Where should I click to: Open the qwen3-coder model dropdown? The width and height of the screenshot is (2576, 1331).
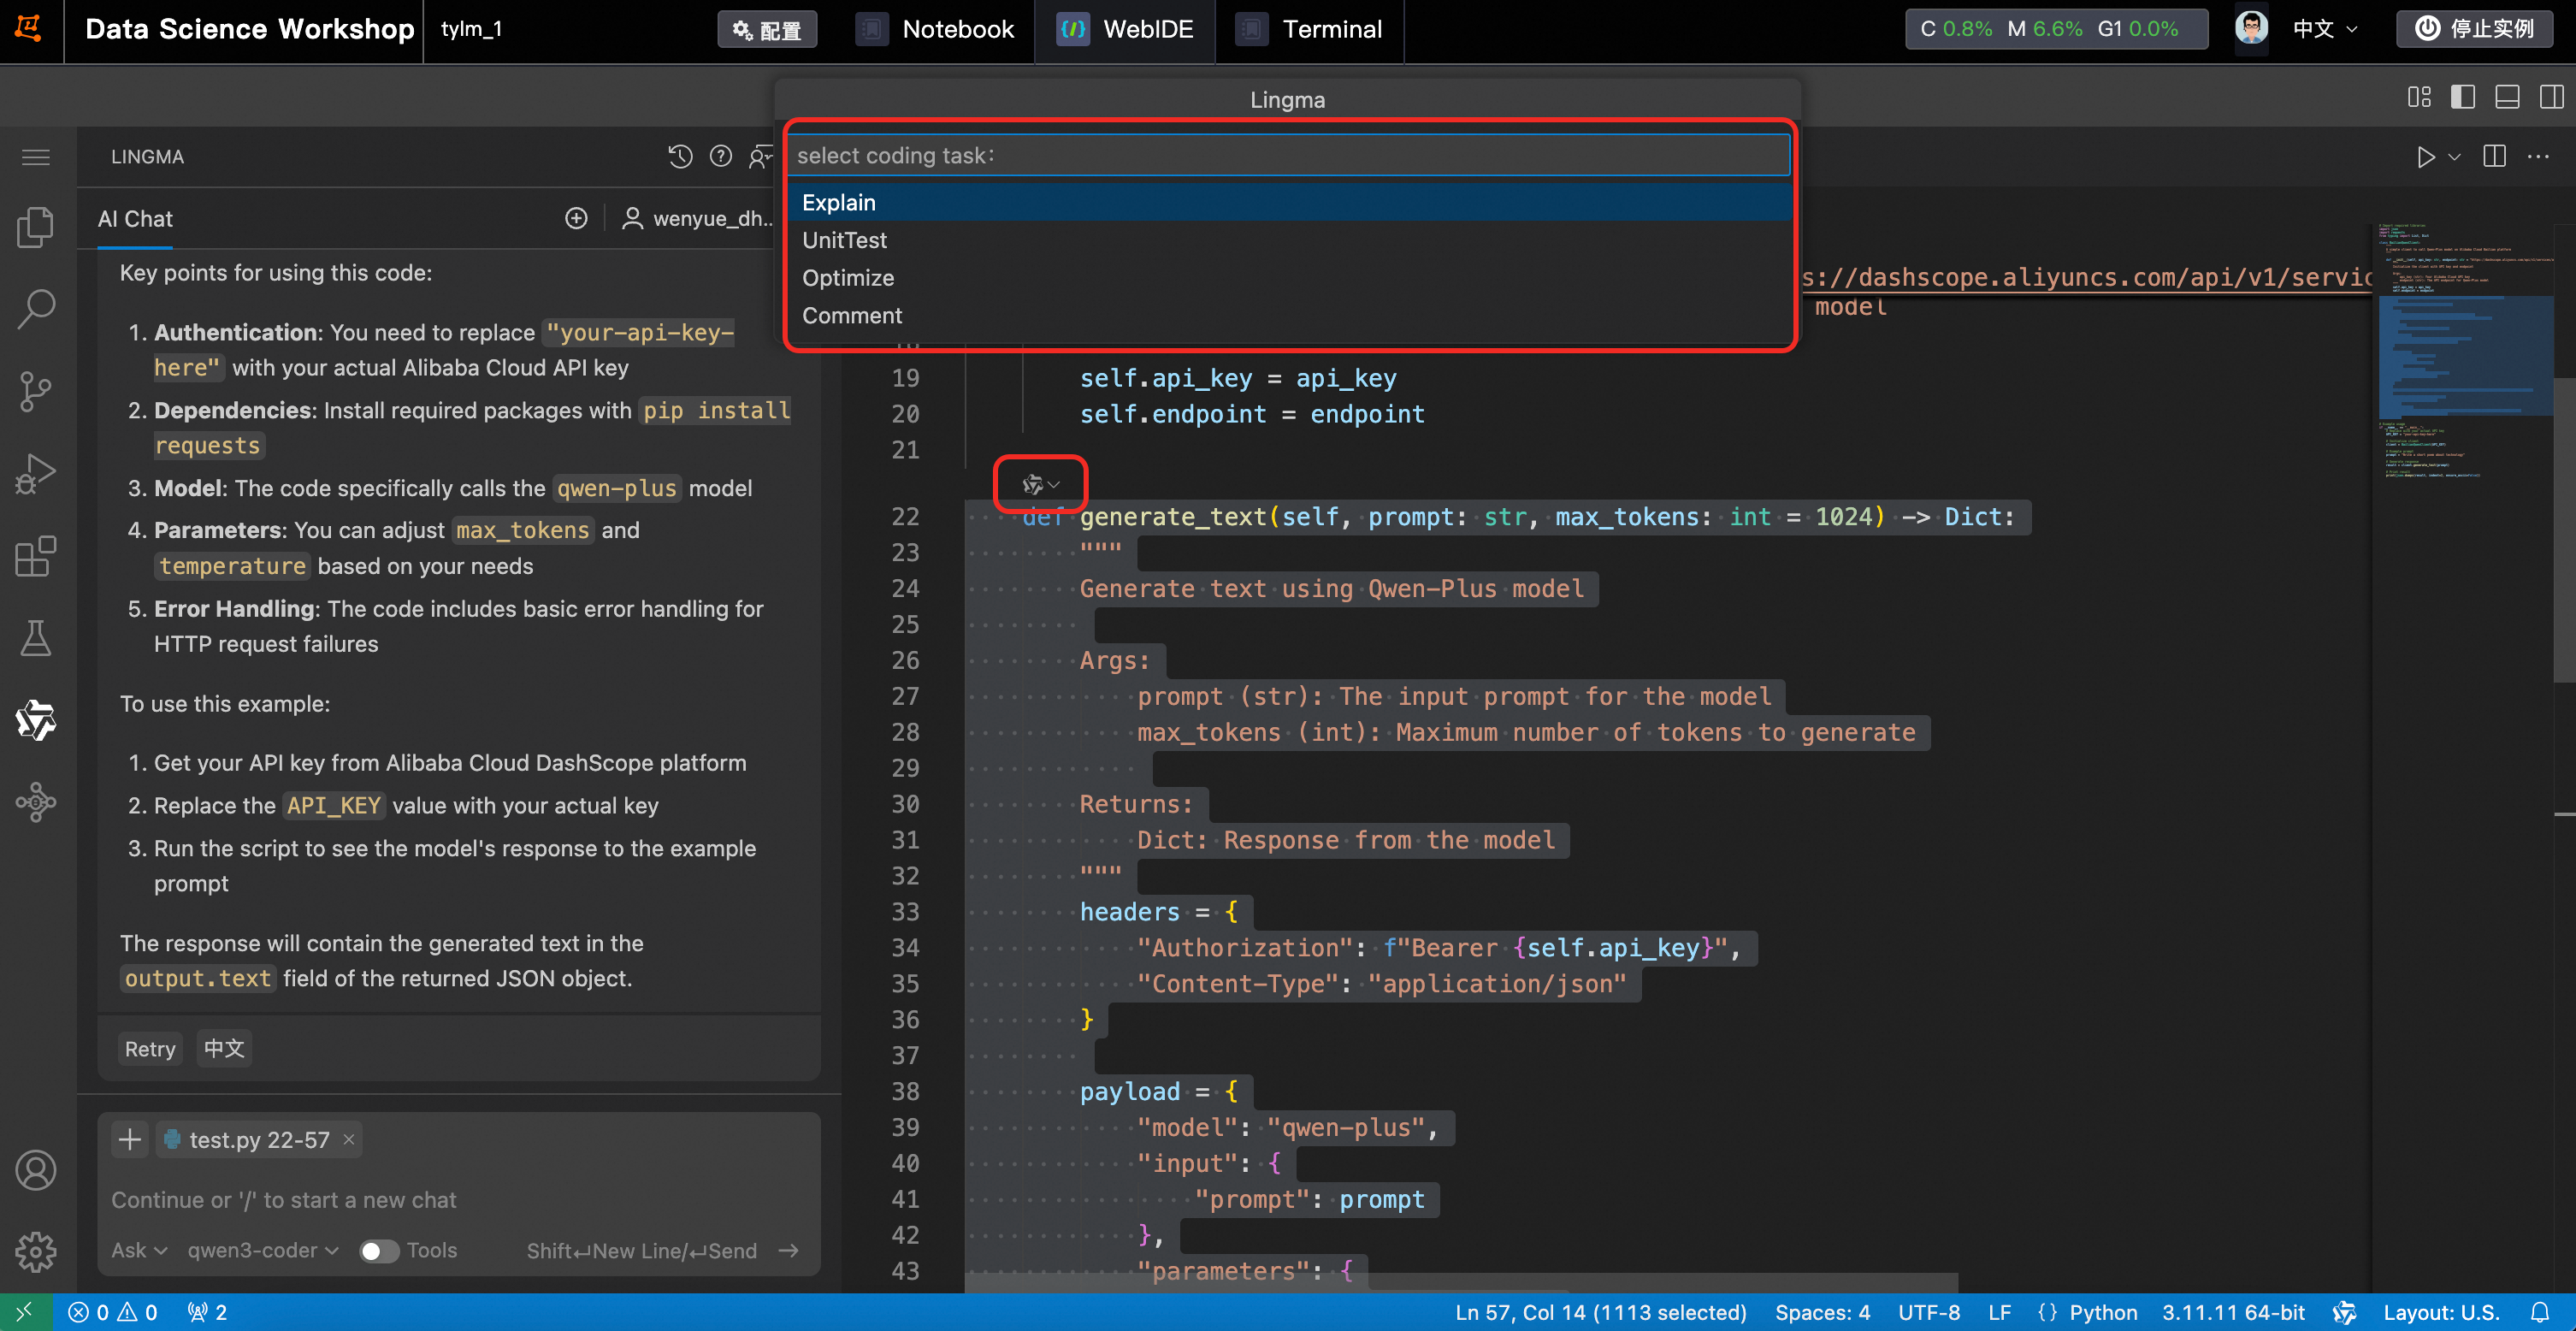pos(263,1251)
